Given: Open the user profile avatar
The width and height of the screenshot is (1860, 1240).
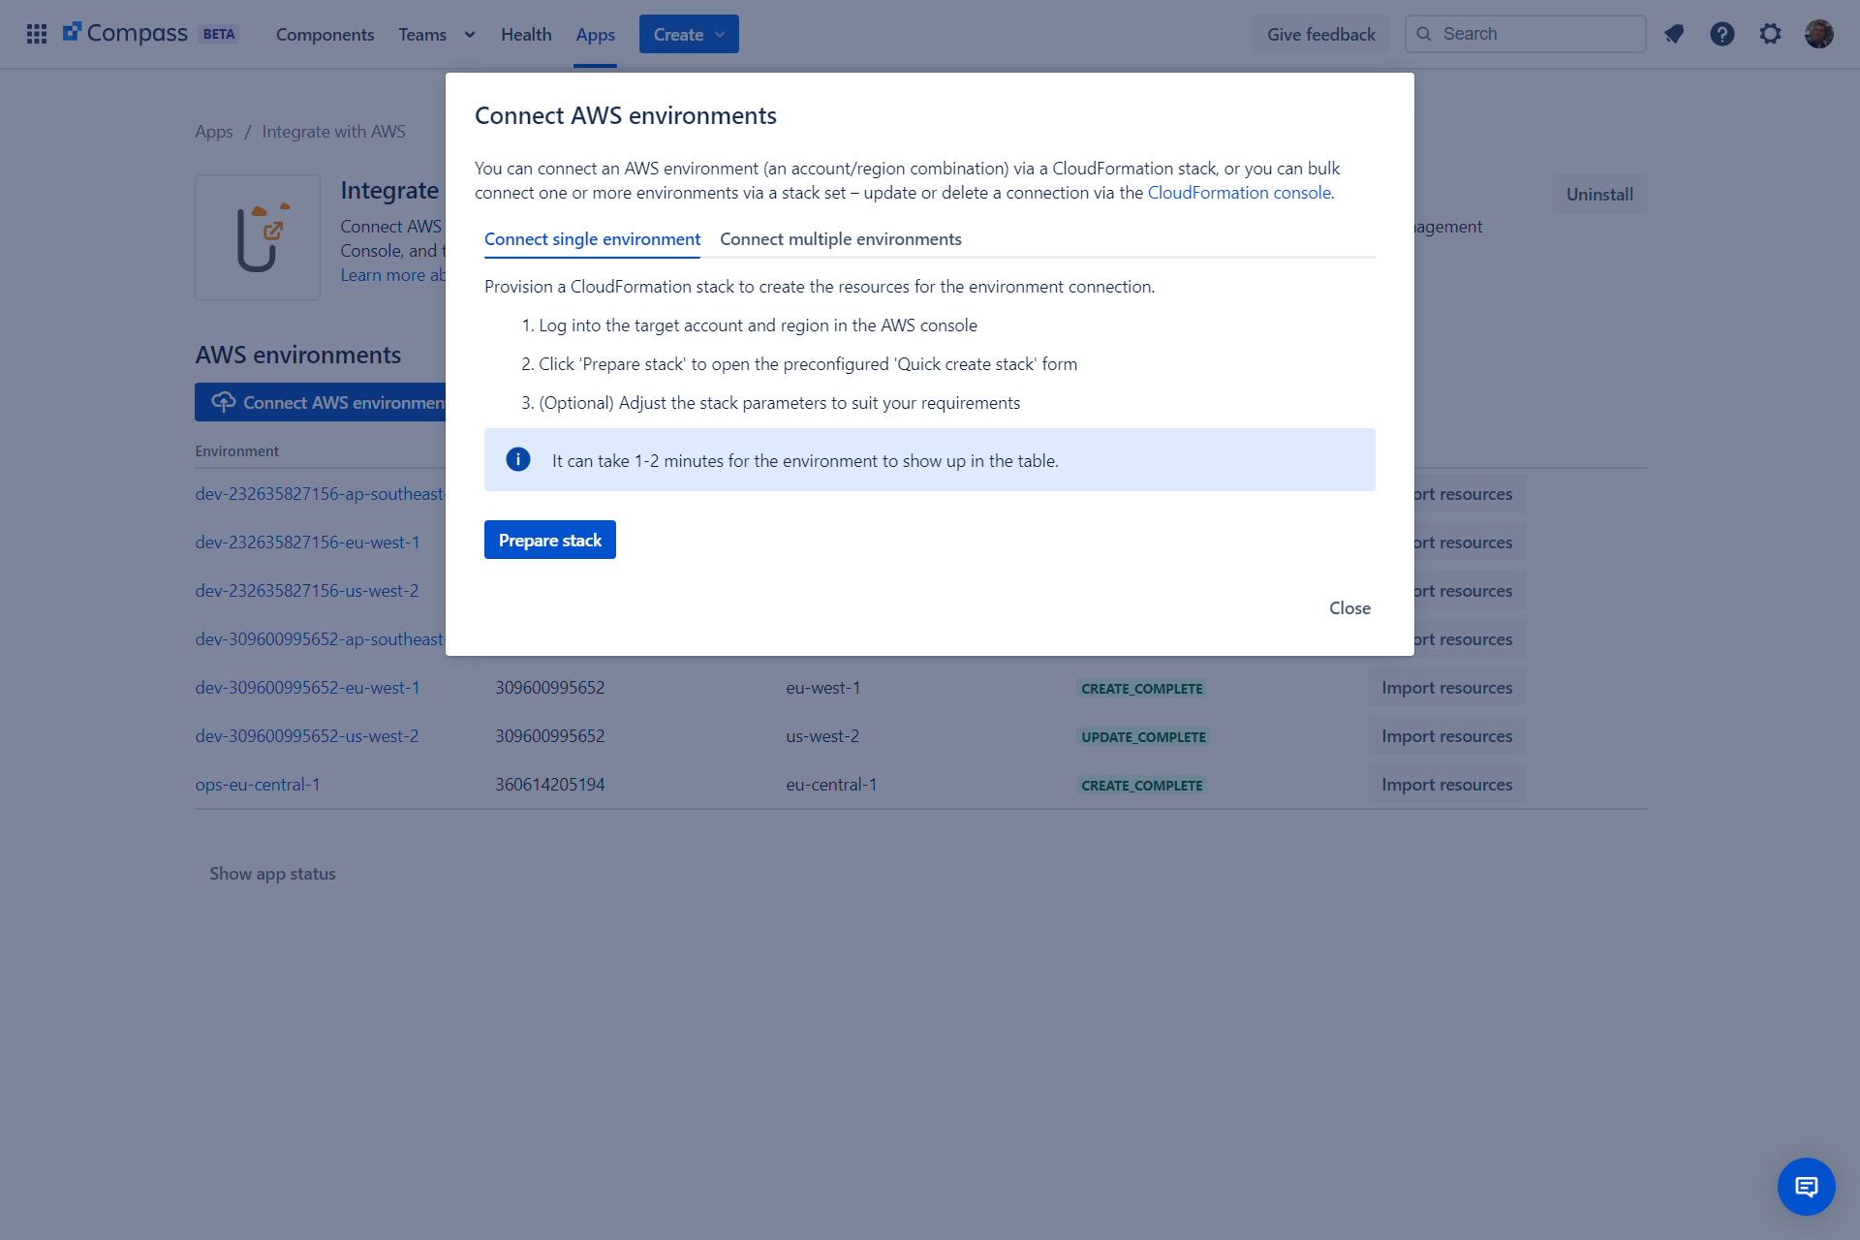Looking at the screenshot, I should (x=1819, y=34).
